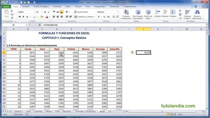Image resolution: width=210 pixels, height=118 pixels.
Task: Switch to the Vista ribbon tab
Action: 88,7
